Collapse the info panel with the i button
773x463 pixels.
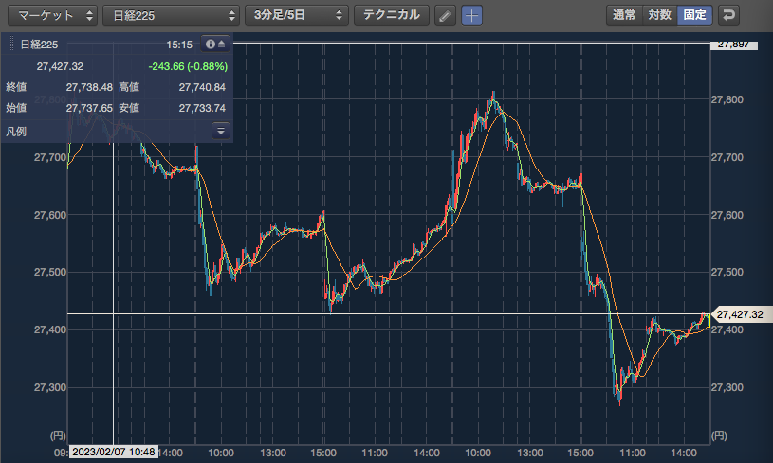click(x=215, y=45)
